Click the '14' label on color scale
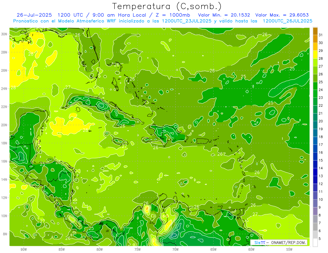 [x=321, y=168]
